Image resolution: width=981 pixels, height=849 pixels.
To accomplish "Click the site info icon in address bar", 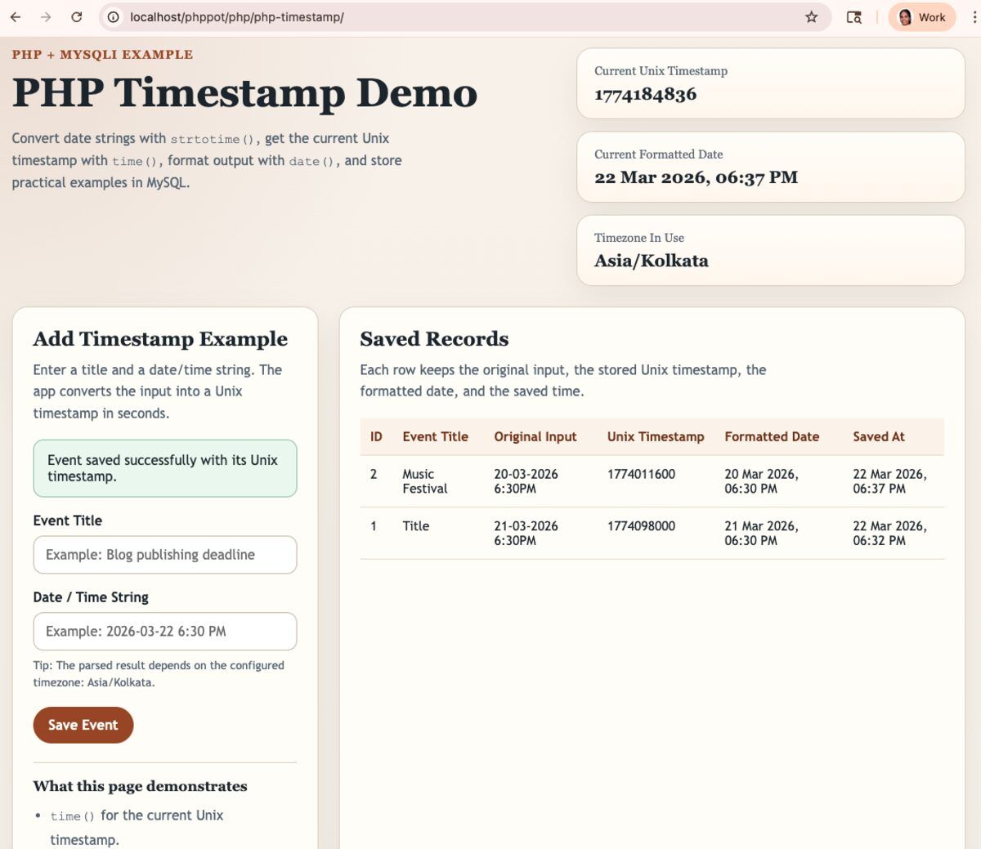I will 114,17.
